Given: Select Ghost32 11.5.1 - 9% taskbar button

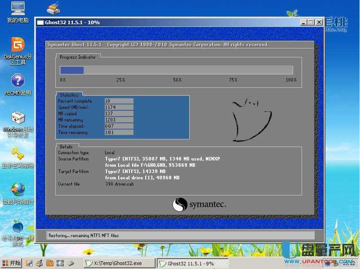Looking at the screenshot, I should [191, 263].
